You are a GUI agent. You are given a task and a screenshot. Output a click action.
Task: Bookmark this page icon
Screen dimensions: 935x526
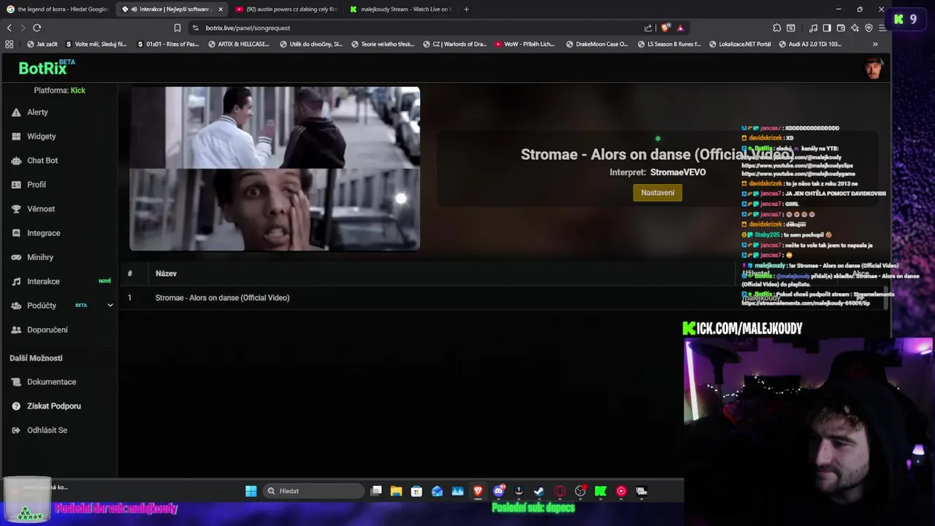tap(177, 28)
